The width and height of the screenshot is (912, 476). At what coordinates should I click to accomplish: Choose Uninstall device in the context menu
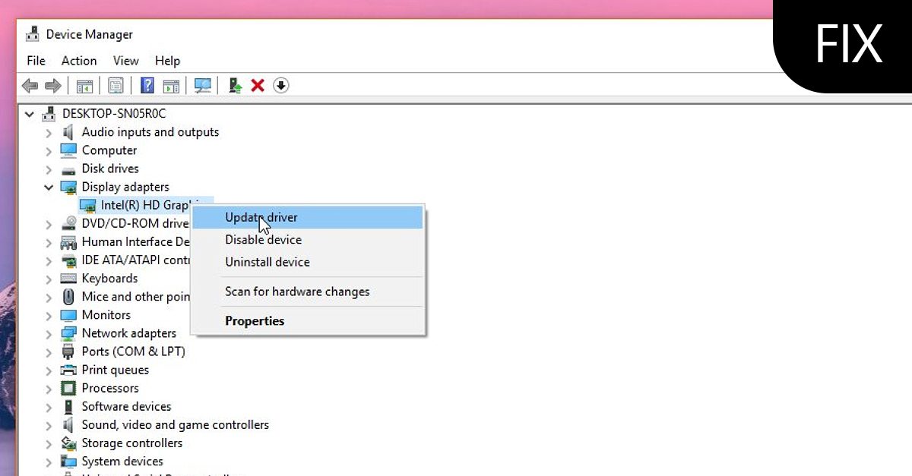coord(267,262)
